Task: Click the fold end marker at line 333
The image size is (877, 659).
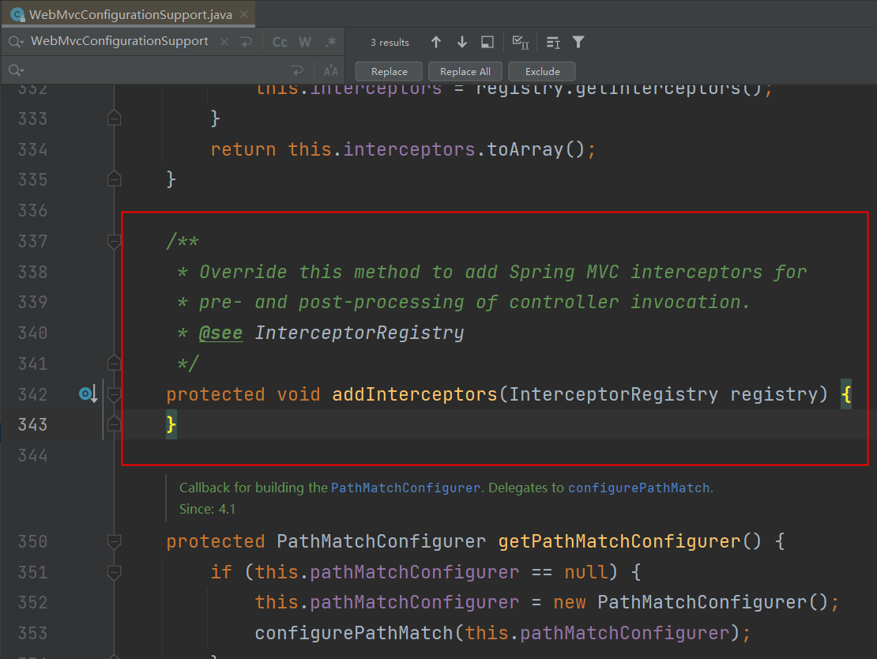Action: pyautogui.click(x=114, y=118)
